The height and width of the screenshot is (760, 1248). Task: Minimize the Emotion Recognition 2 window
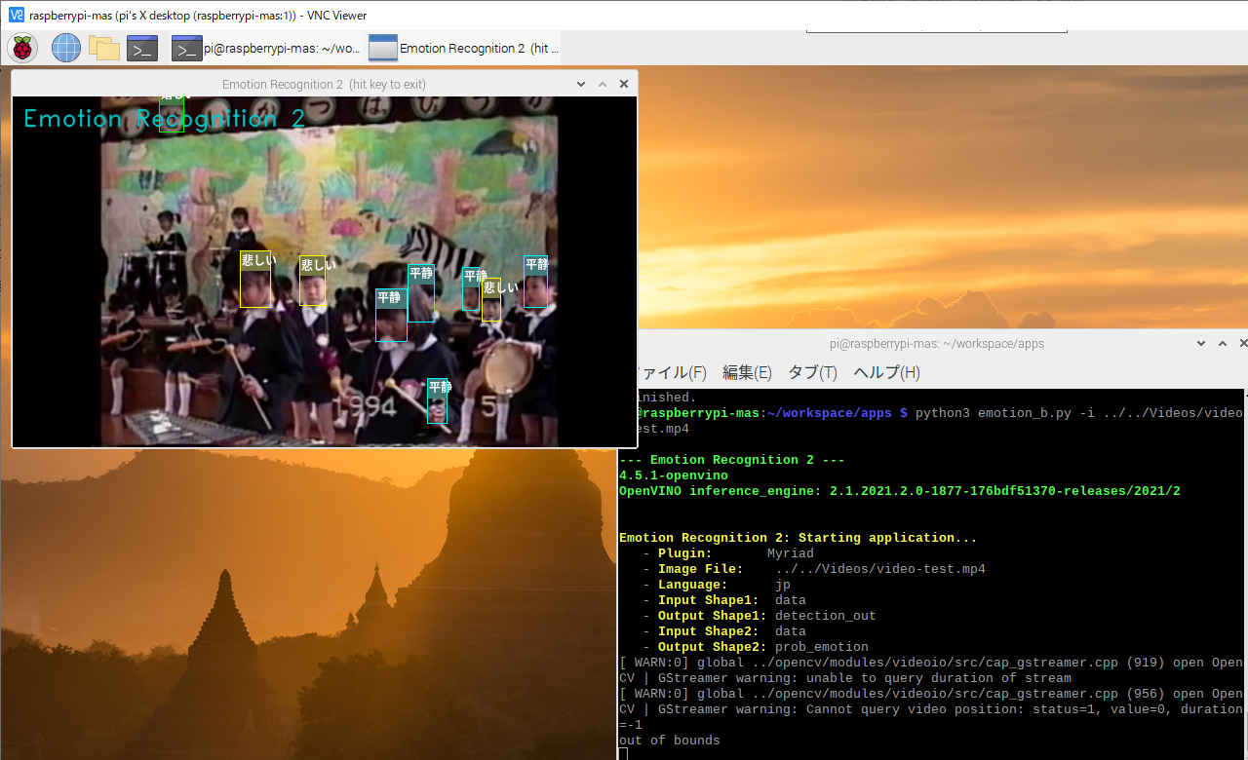coord(581,84)
